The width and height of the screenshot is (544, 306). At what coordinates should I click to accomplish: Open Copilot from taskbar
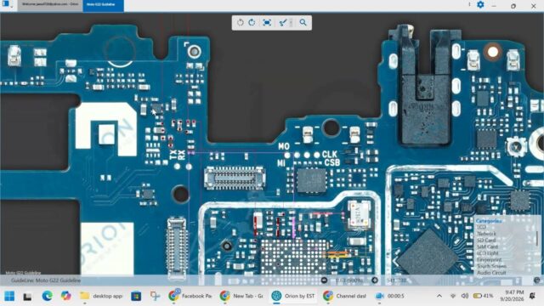[x=66, y=296]
